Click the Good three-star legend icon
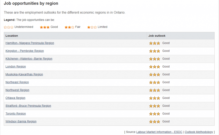 tap(45, 27)
